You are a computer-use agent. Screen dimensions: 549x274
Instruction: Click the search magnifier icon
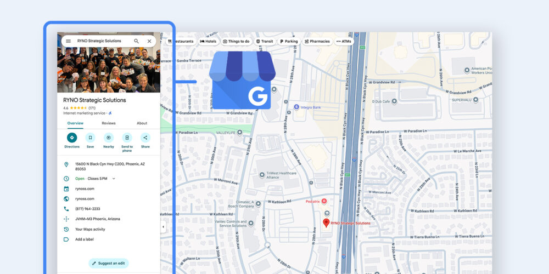pos(136,41)
